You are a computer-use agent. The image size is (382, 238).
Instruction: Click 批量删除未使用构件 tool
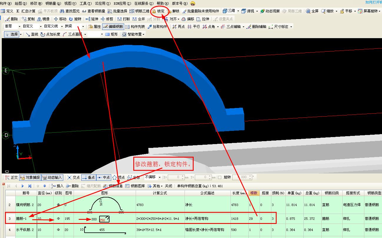200,11
